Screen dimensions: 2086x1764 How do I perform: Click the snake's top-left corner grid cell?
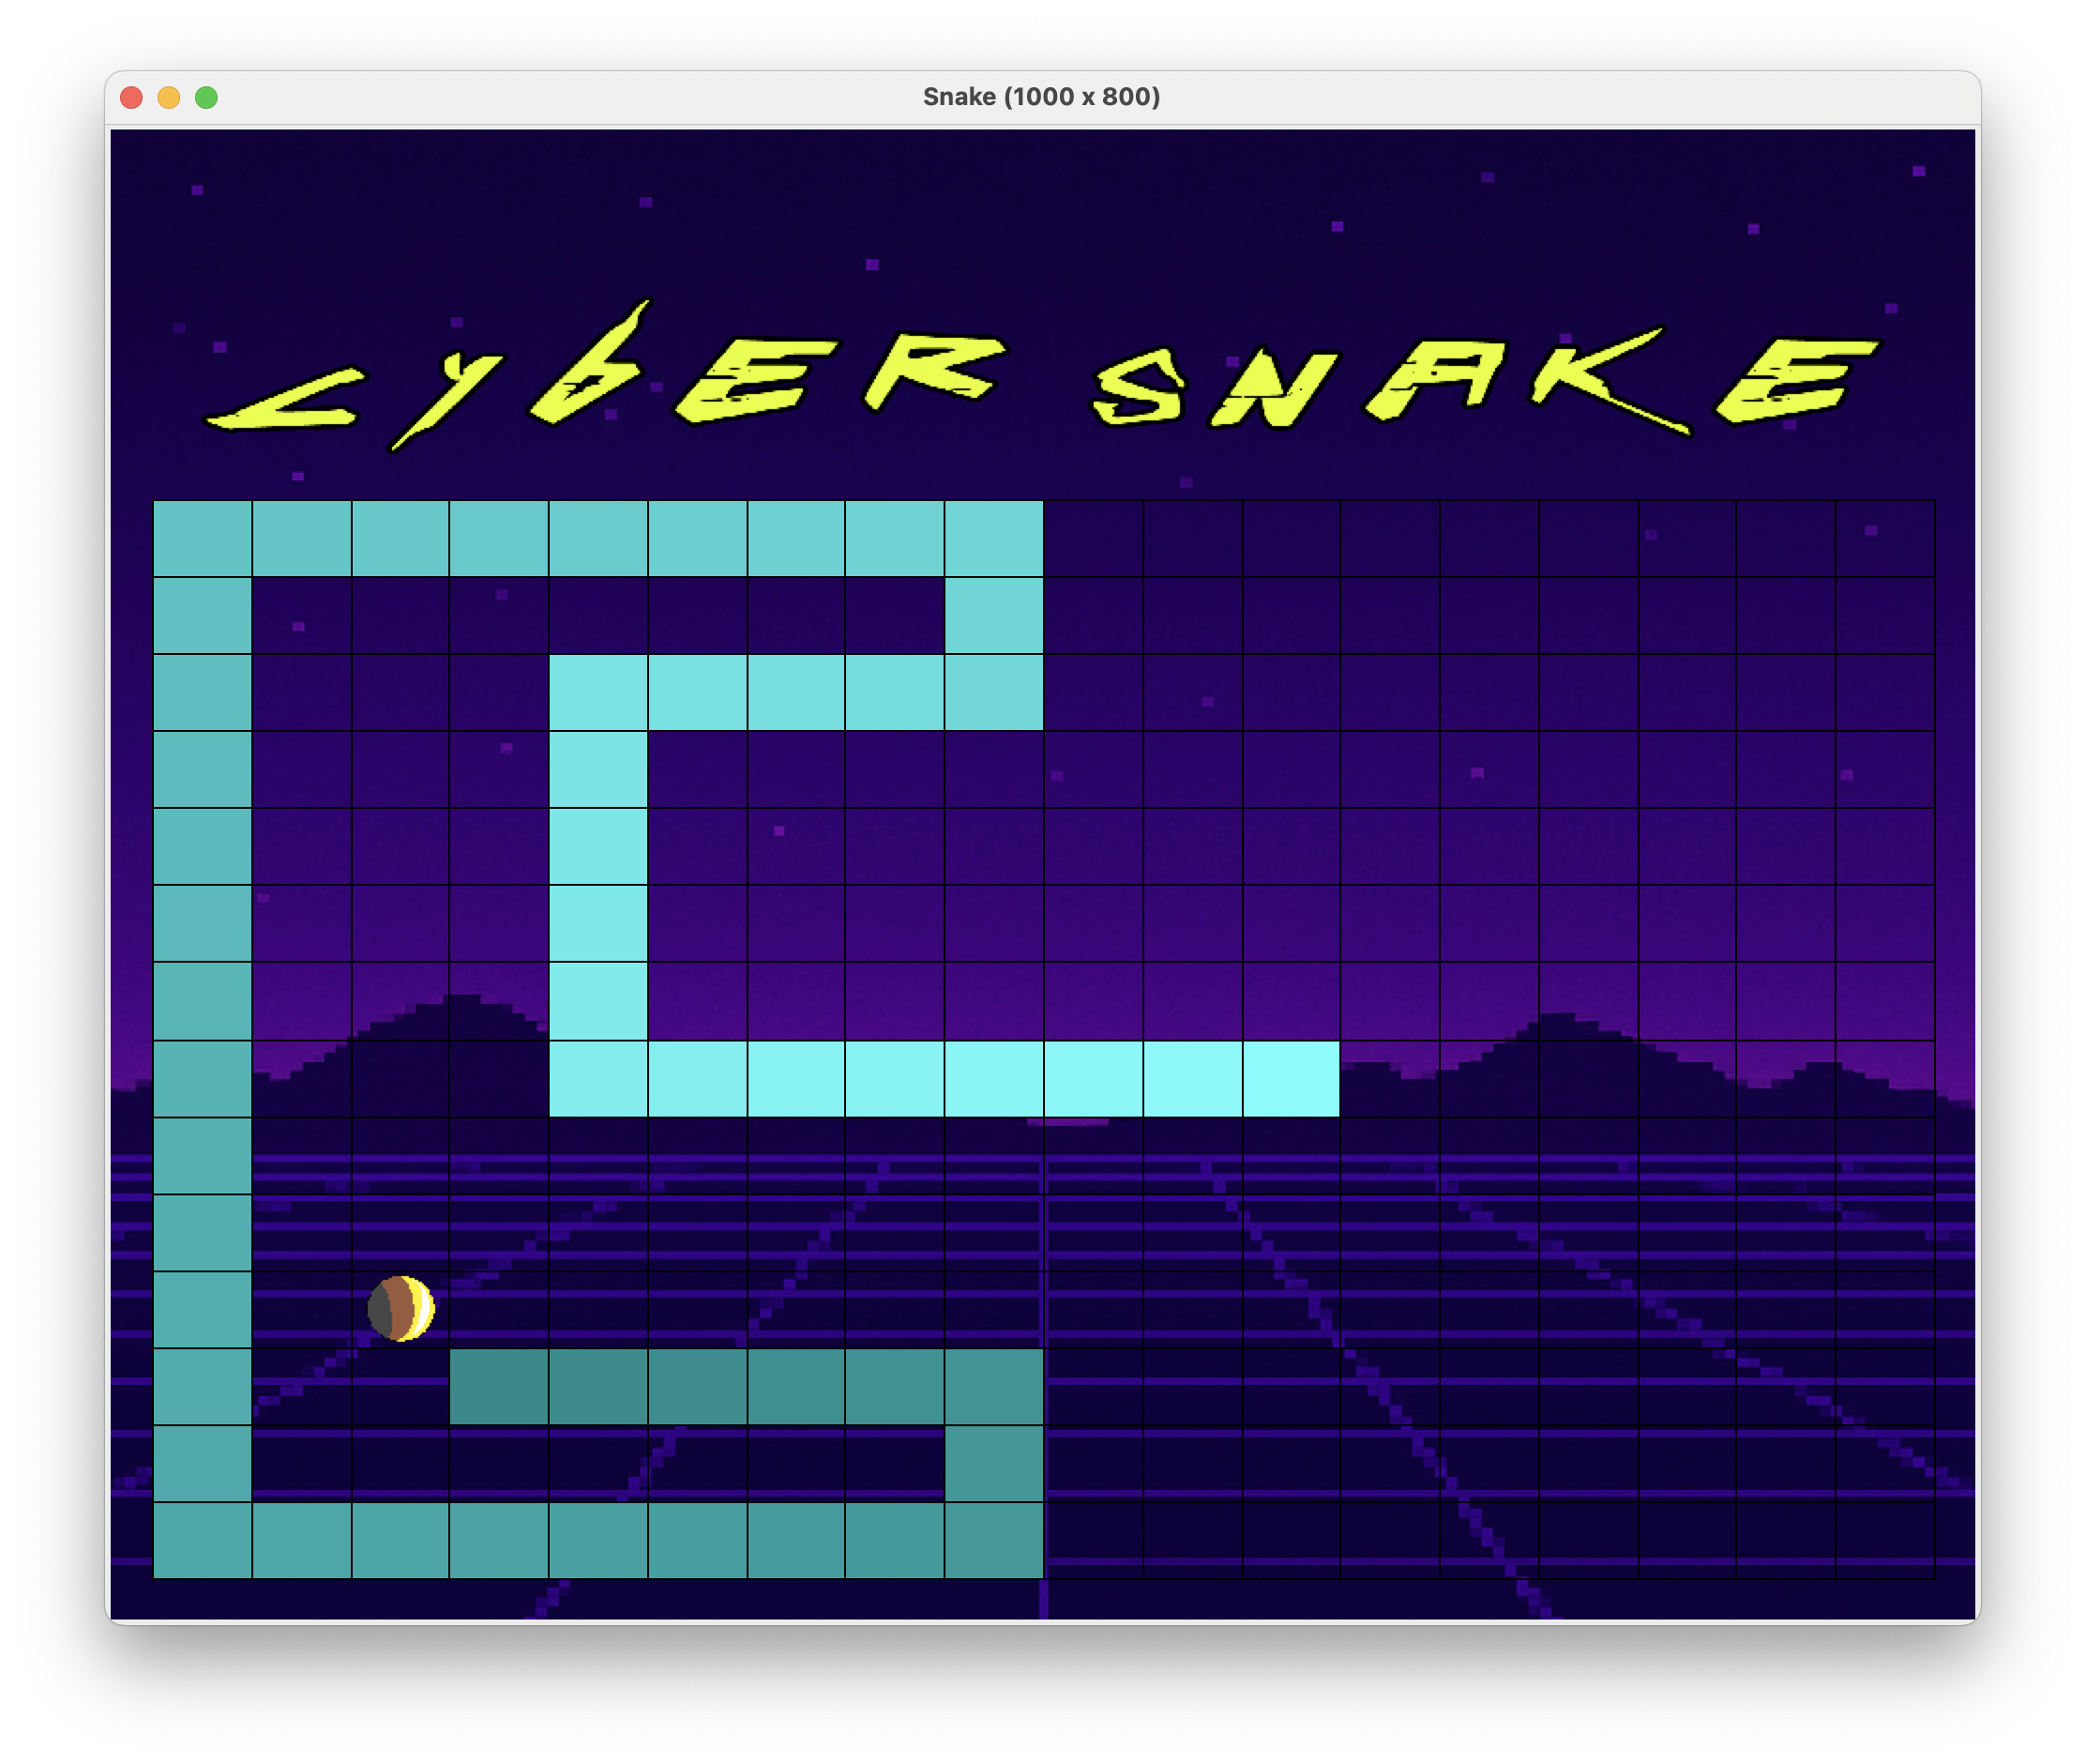[202, 539]
